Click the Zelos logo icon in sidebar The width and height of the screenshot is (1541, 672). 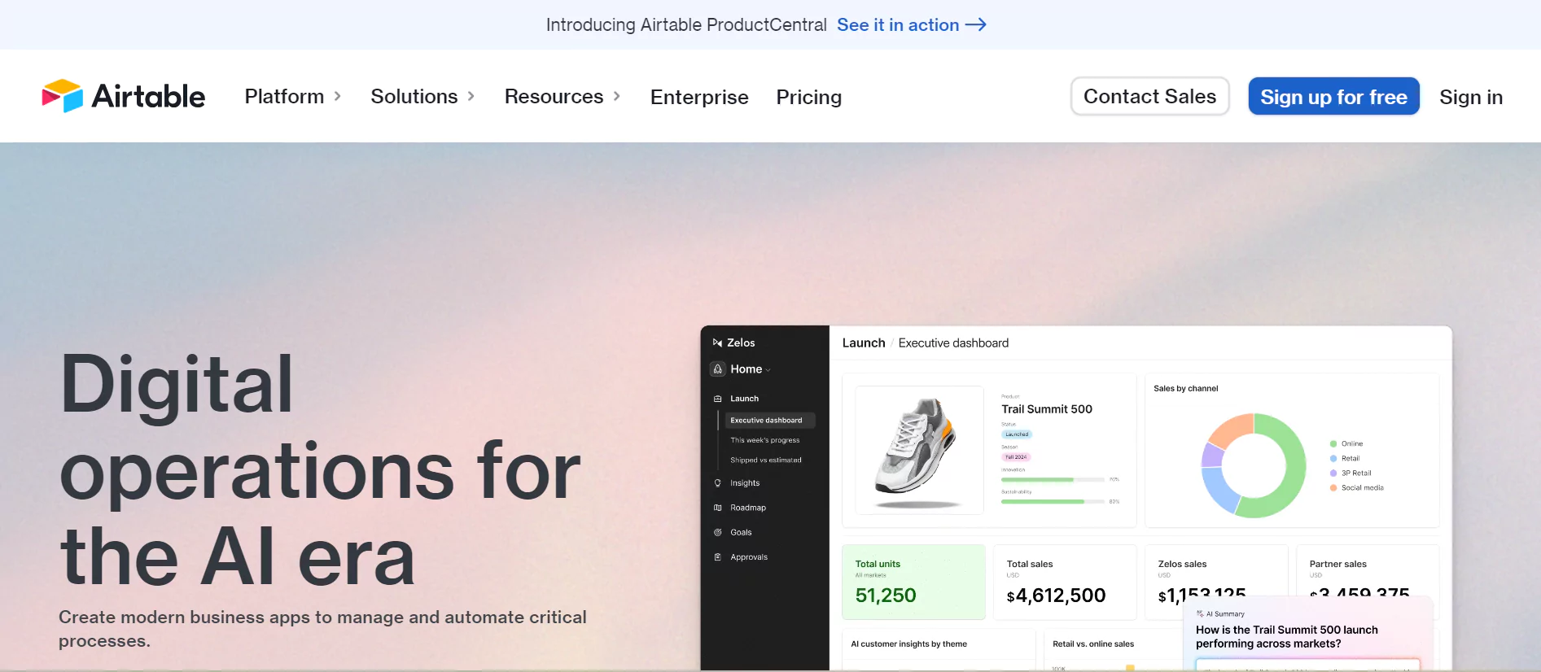tap(717, 343)
